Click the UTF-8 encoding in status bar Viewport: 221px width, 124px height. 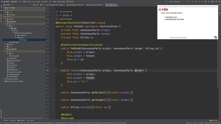195,123
